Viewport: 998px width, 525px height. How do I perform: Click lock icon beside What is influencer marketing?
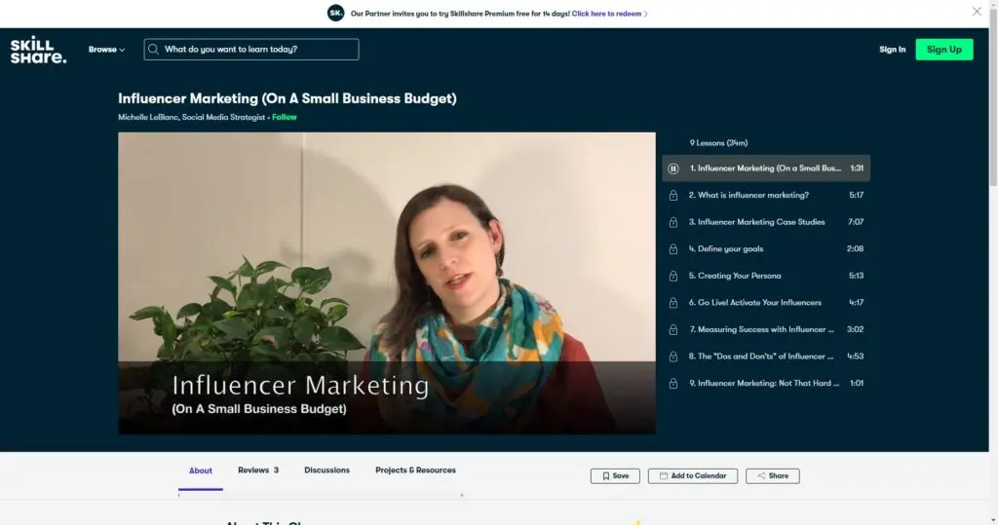(673, 195)
